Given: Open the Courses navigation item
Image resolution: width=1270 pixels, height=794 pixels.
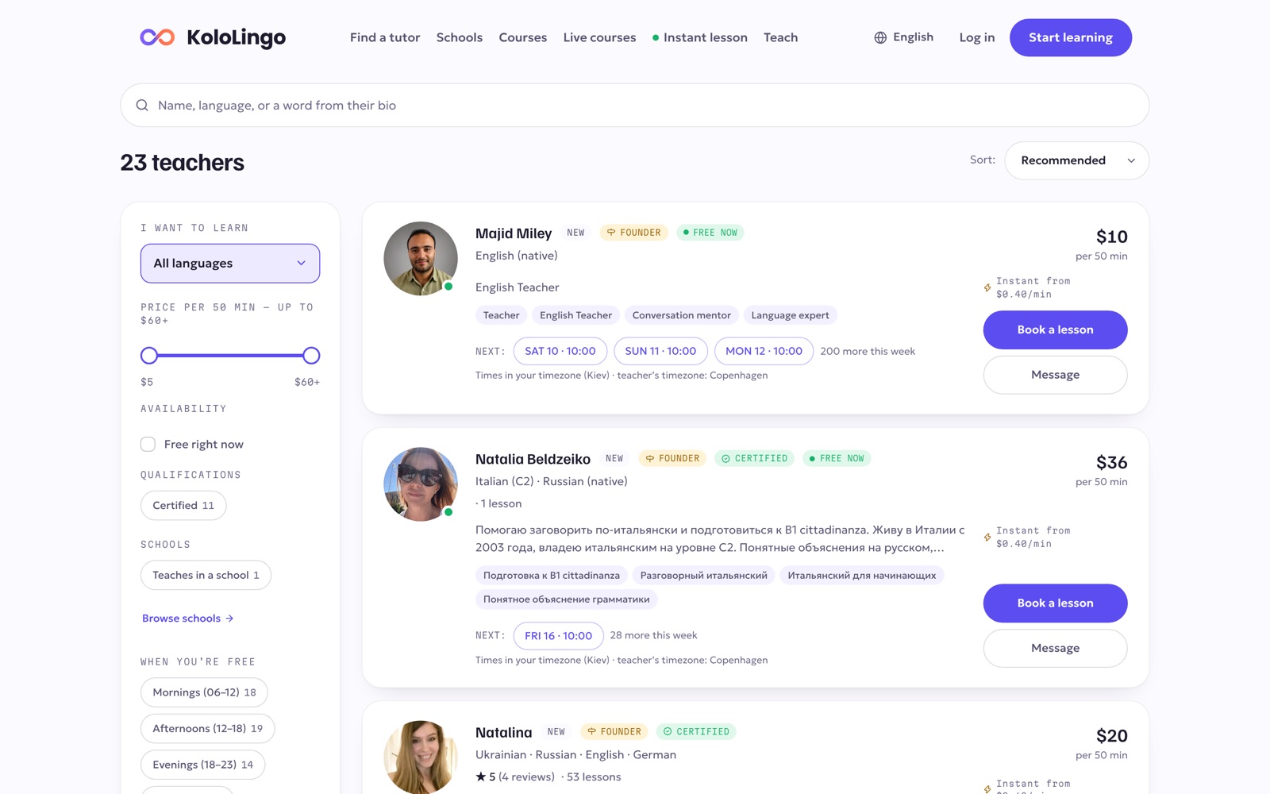Looking at the screenshot, I should (x=523, y=37).
